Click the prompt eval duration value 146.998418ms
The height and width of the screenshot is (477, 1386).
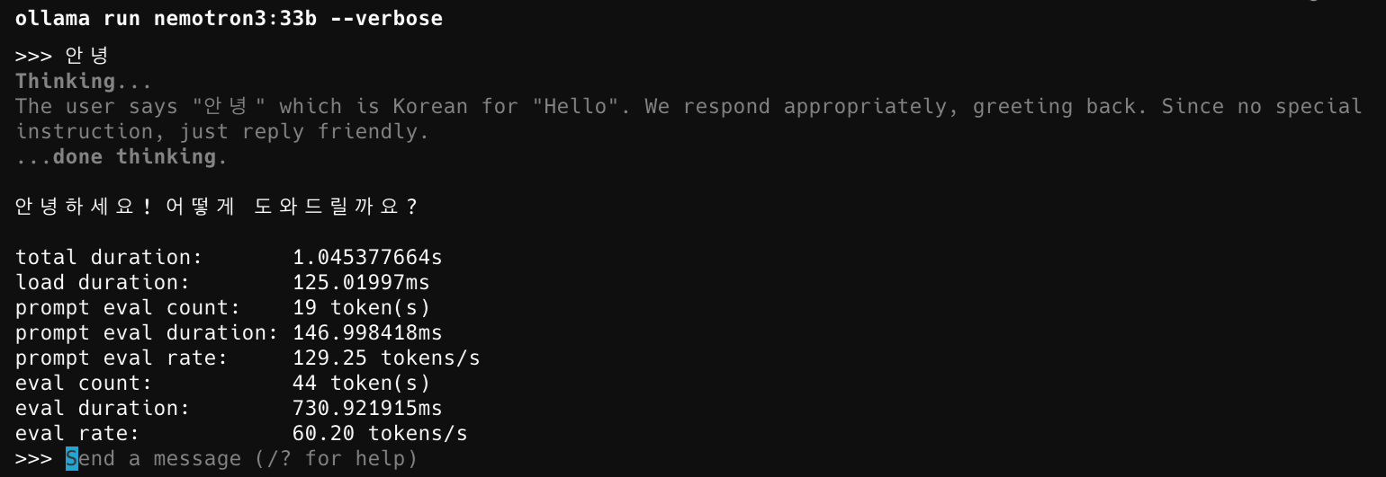pyautogui.click(x=367, y=332)
